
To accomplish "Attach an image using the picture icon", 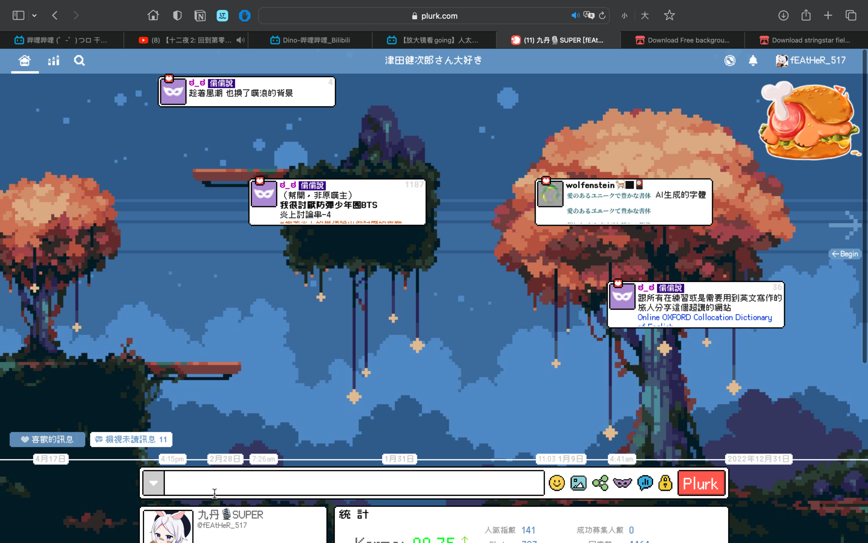I will click(x=579, y=483).
